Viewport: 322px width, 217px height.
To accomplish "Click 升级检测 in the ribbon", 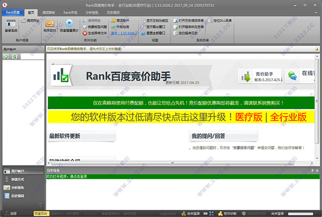I will tap(120, 27).
